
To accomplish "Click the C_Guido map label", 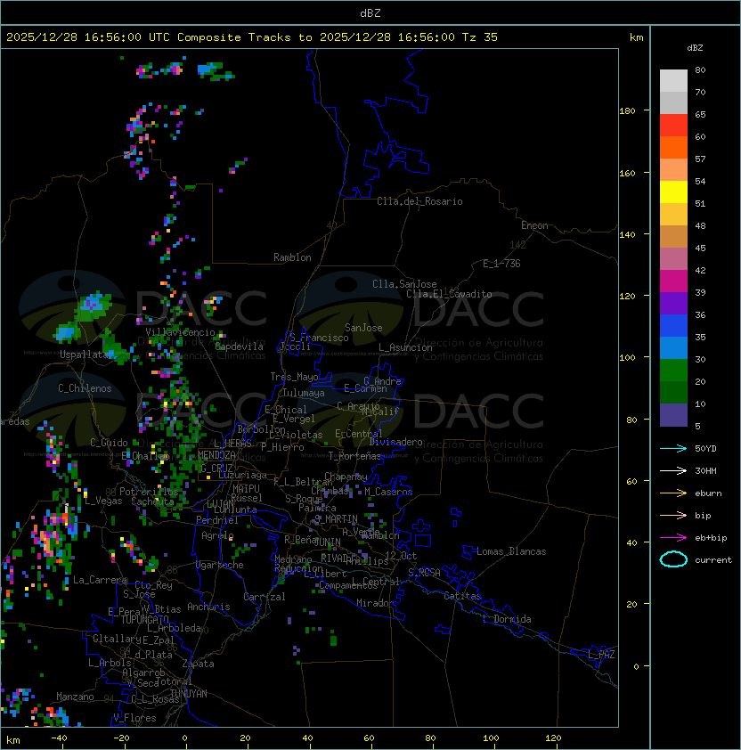I will [x=109, y=443].
